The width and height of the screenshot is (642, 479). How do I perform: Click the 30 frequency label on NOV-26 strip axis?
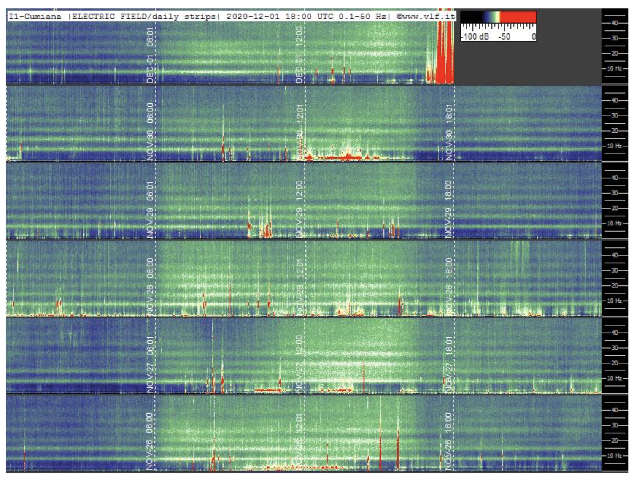615,425
